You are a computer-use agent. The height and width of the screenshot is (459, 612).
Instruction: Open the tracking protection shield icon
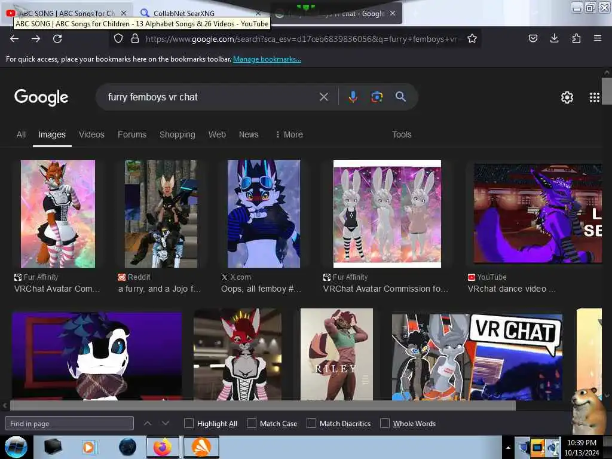(118, 39)
